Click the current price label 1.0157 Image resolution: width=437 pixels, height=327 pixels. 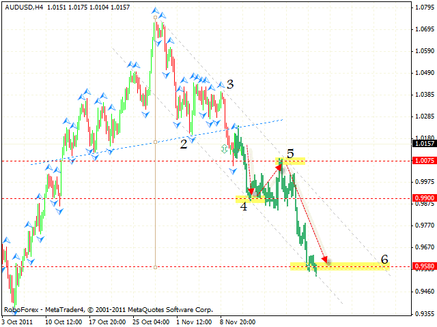click(x=424, y=144)
